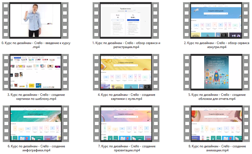Select file name '0. Курс по дизайнам - введение к курсу'
The height and width of the screenshot is (154, 252).
pyautogui.click(x=36, y=45)
